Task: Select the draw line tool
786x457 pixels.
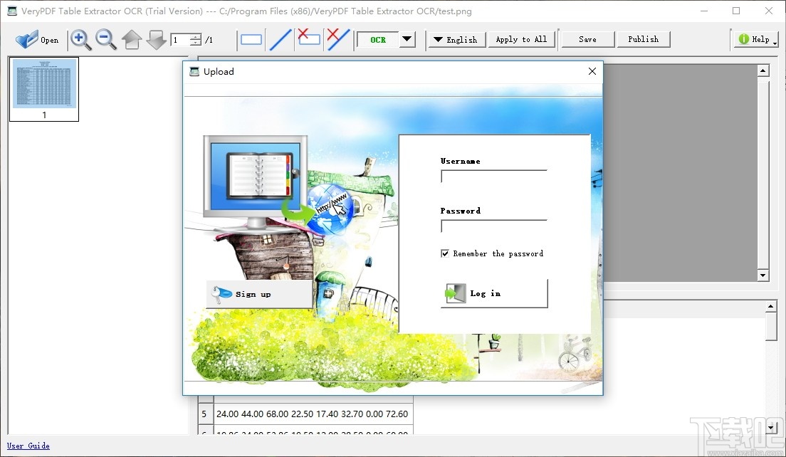Action: click(x=280, y=40)
